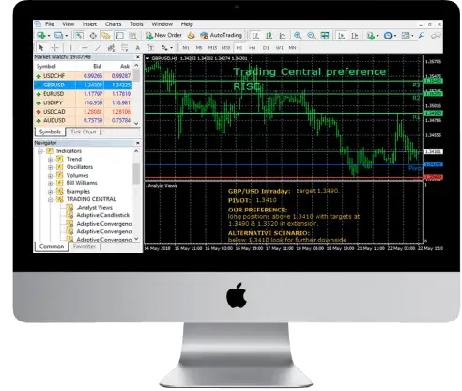Switch to the Tick Chart tab
Image resolution: width=462 pixels, height=391 pixels.
coord(84,132)
